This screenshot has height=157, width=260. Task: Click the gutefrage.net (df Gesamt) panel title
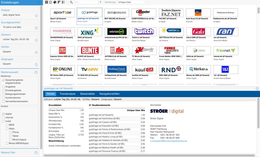pos(58,88)
